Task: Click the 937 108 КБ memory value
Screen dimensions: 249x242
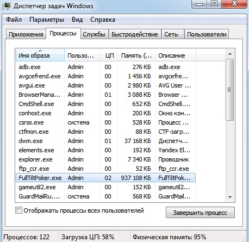Action: click(x=136, y=178)
